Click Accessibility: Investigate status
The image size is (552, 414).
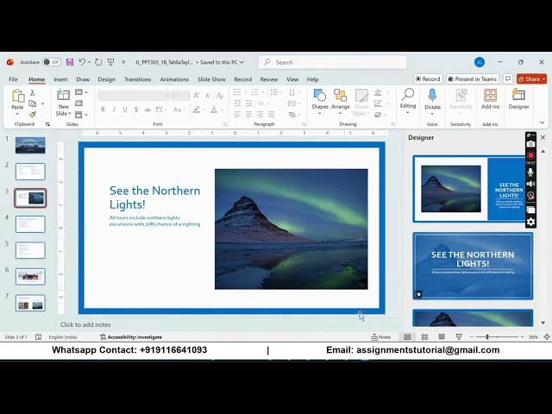(x=131, y=337)
